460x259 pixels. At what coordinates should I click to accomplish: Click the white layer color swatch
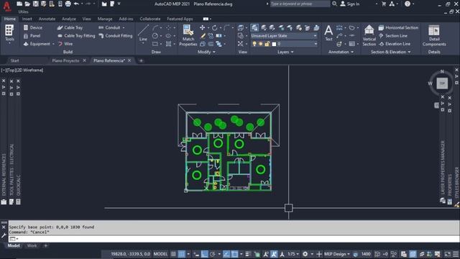(x=274, y=44)
